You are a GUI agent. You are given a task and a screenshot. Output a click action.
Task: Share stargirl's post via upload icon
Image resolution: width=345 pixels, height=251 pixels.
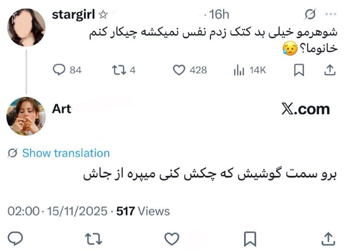328,70
